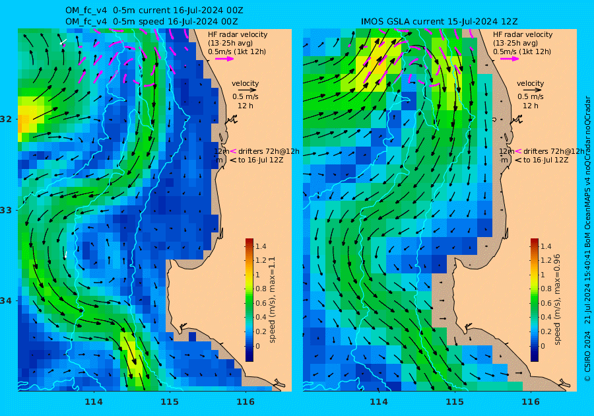Screen dimensions: 594x416
Task: Click the magenta HF radar arrow in right legend
Action: (510, 59)
